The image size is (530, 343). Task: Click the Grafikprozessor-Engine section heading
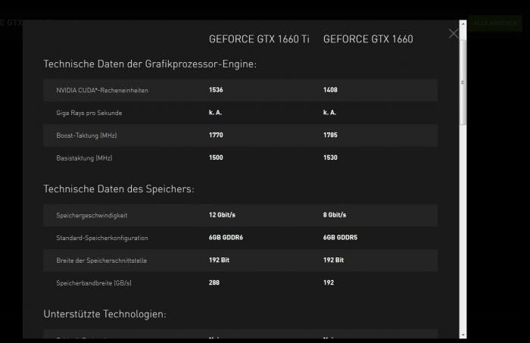coord(150,64)
